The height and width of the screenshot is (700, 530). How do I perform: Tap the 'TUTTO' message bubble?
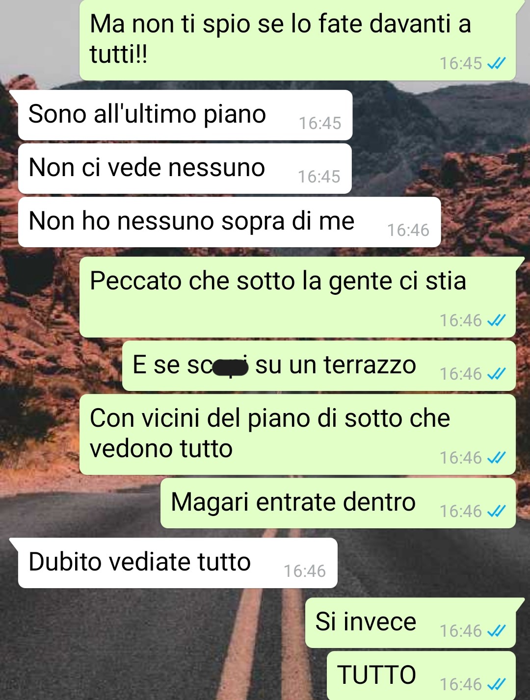421,675
